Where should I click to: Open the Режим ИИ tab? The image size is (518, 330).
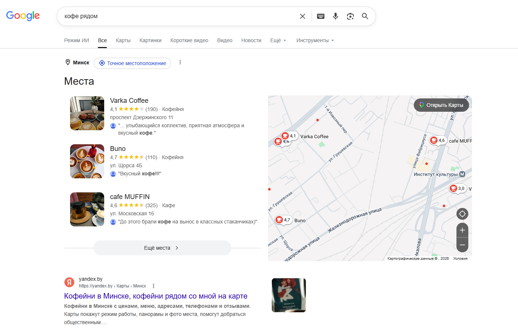tap(76, 40)
